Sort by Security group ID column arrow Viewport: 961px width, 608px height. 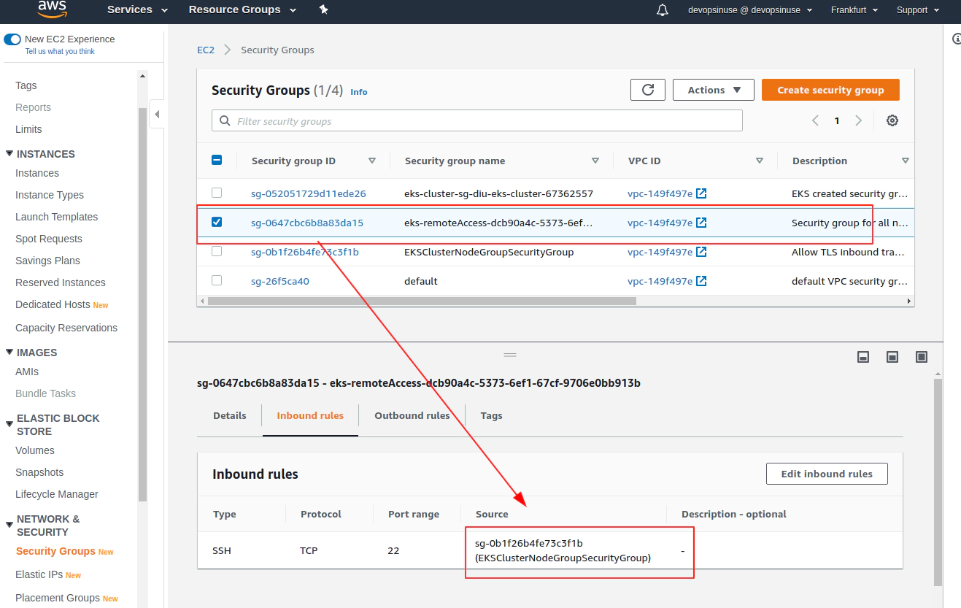[x=372, y=161]
